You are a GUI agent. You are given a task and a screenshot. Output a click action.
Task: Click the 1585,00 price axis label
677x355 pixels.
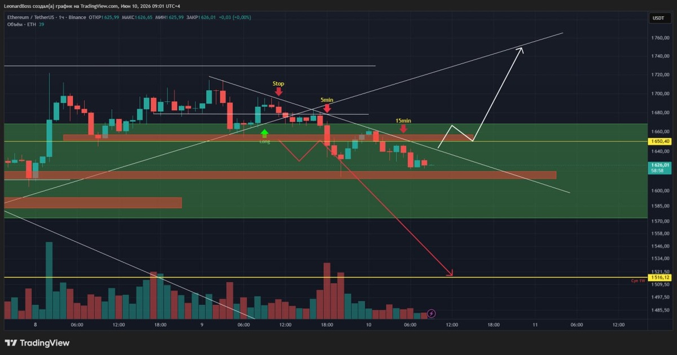(x=660, y=206)
